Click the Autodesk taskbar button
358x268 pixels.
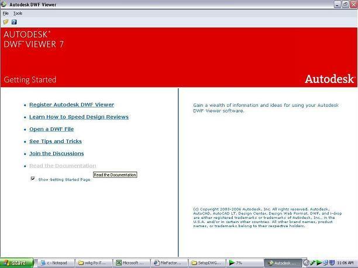(283, 263)
